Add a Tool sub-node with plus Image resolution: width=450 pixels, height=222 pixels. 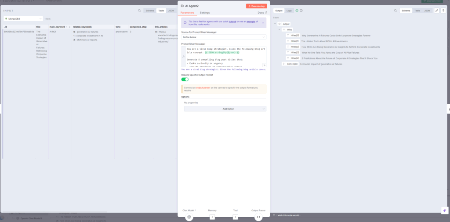click(x=235, y=217)
